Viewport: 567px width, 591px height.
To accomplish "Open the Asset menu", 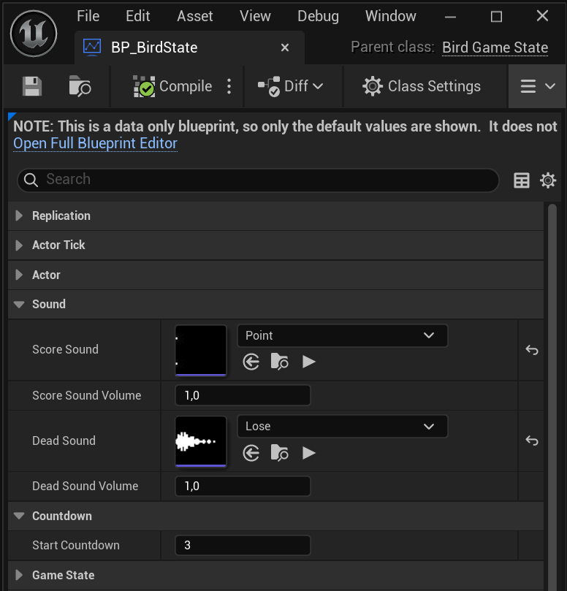I will click(195, 16).
